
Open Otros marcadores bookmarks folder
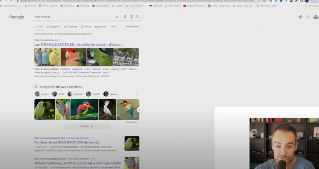(x=312, y=6)
